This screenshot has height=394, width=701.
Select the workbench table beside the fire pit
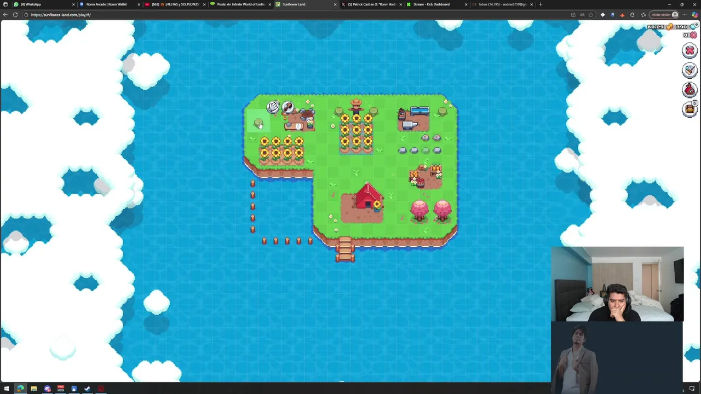pos(294,126)
